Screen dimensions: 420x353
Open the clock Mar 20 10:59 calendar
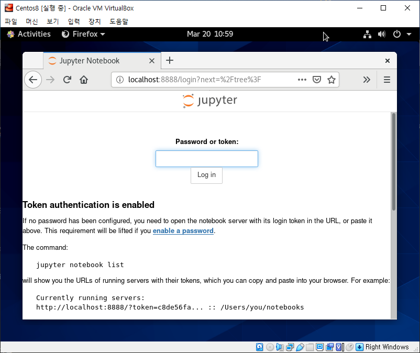pyautogui.click(x=210, y=34)
